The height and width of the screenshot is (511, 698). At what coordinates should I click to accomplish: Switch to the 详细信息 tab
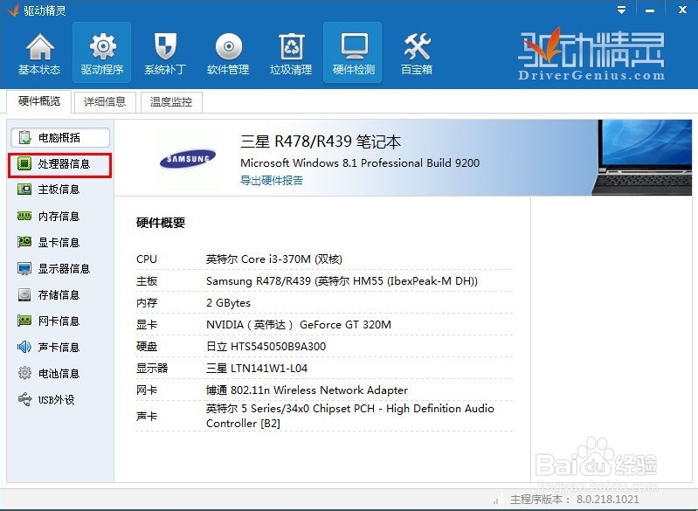pyautogui.click(x=105, y=102)
